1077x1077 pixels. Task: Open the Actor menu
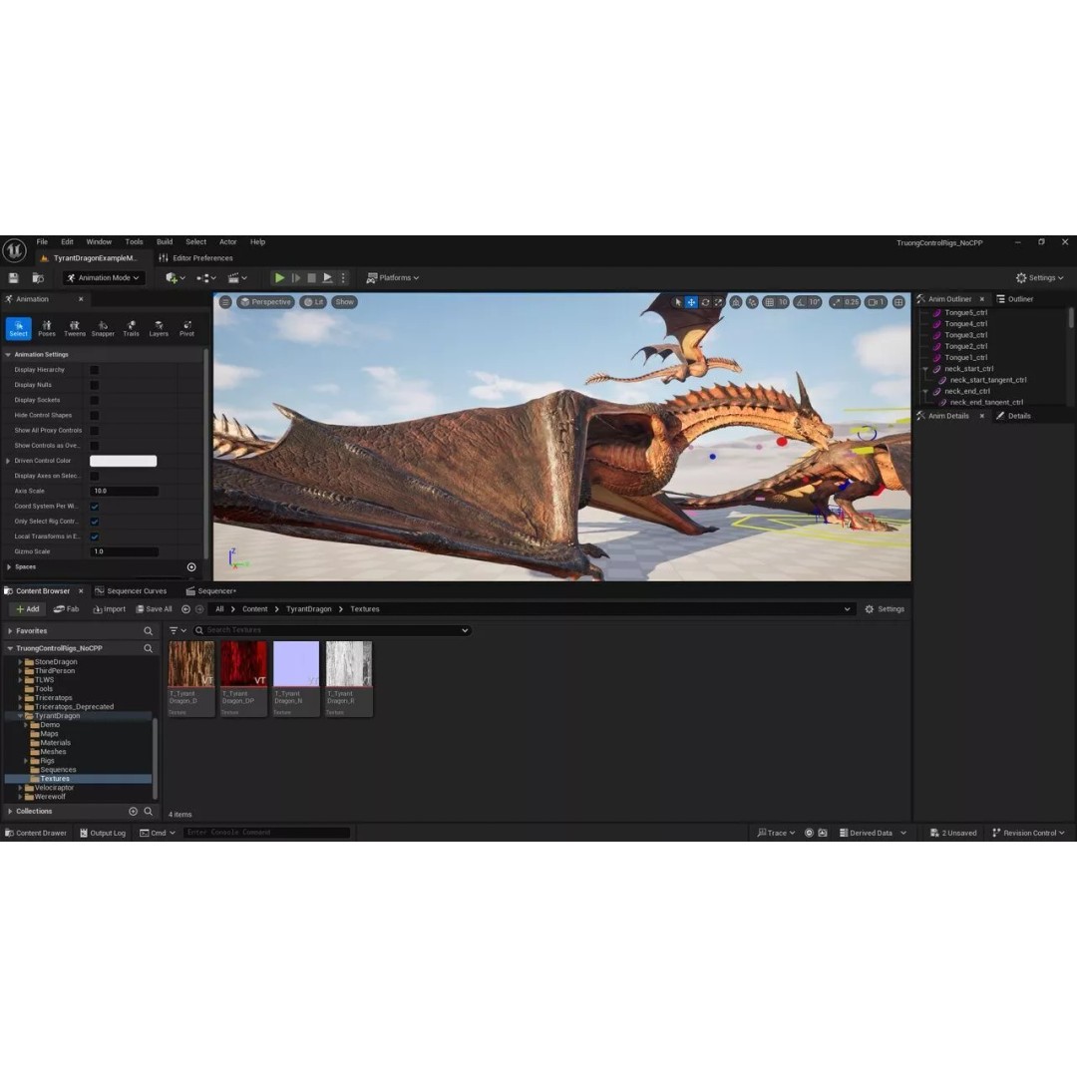point(228,241)
